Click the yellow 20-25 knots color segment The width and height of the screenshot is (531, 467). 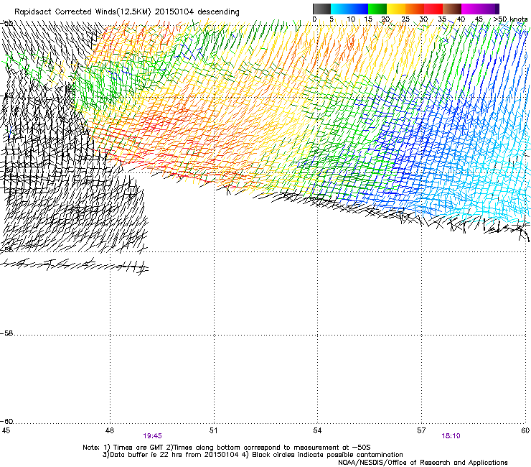point(396,9)
